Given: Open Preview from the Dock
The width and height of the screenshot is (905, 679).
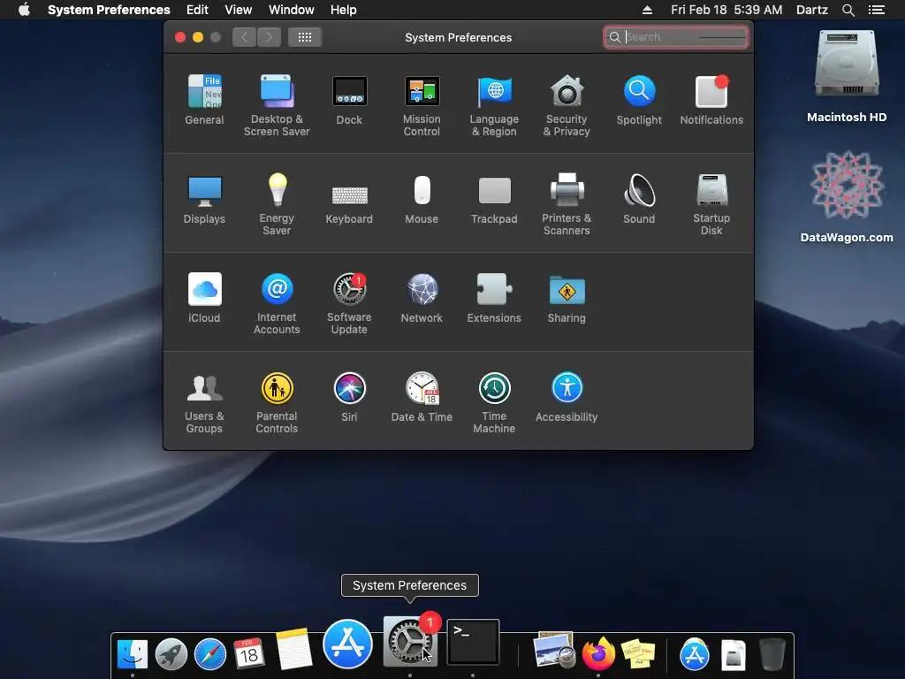Looking at the screenshot, I should [553, 652].
